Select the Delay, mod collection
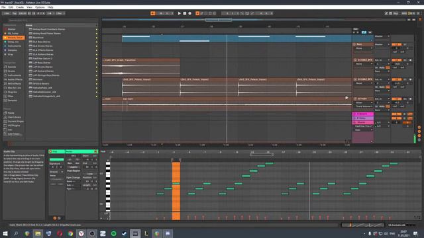424x238 pixels. 13,42
